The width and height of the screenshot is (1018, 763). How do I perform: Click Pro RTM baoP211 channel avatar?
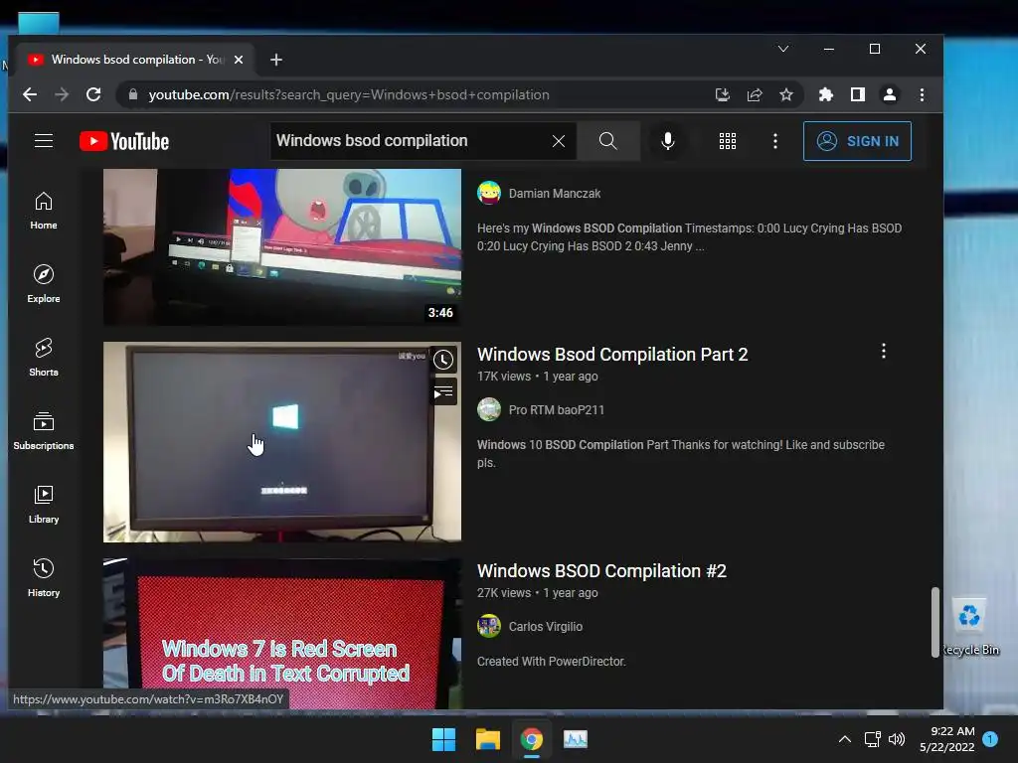coord(489,410)
